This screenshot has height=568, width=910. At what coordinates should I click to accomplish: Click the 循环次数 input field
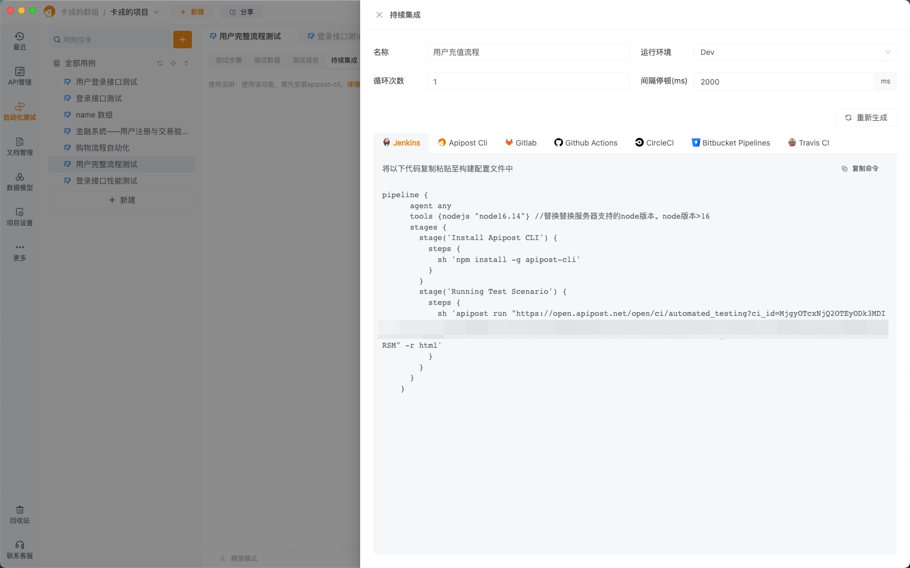528,81
